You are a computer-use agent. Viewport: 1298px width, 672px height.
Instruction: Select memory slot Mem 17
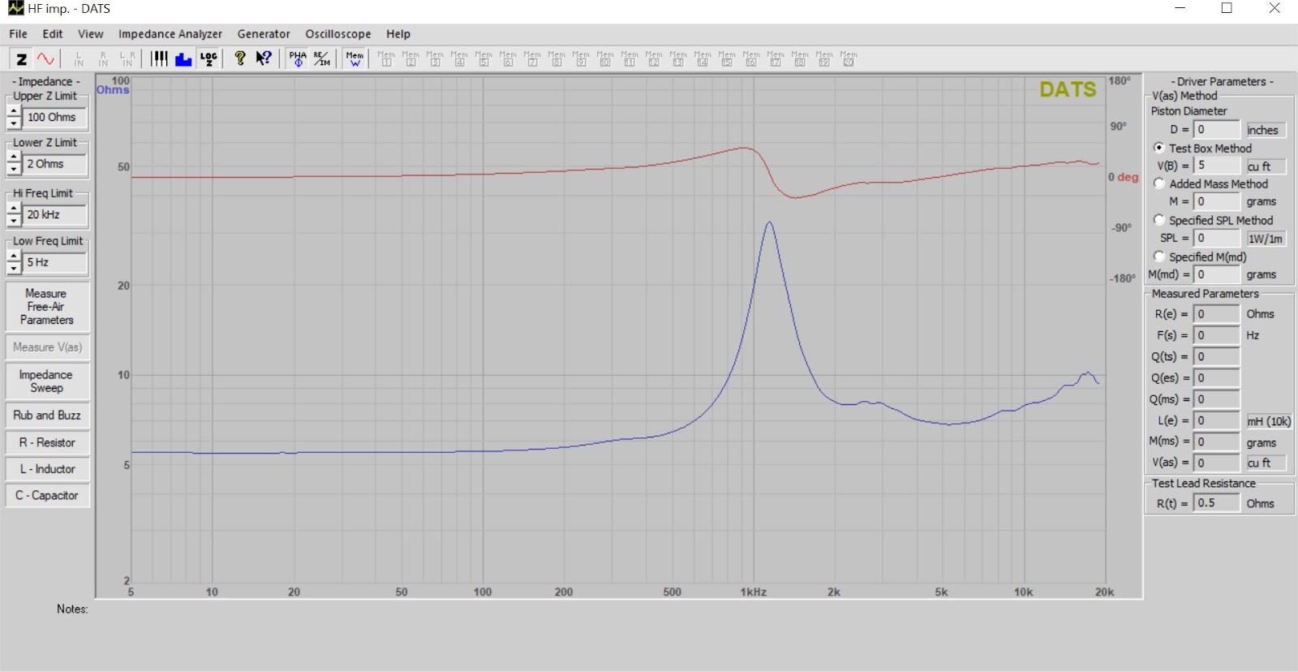pyautogui.click(x=776, y=58)
